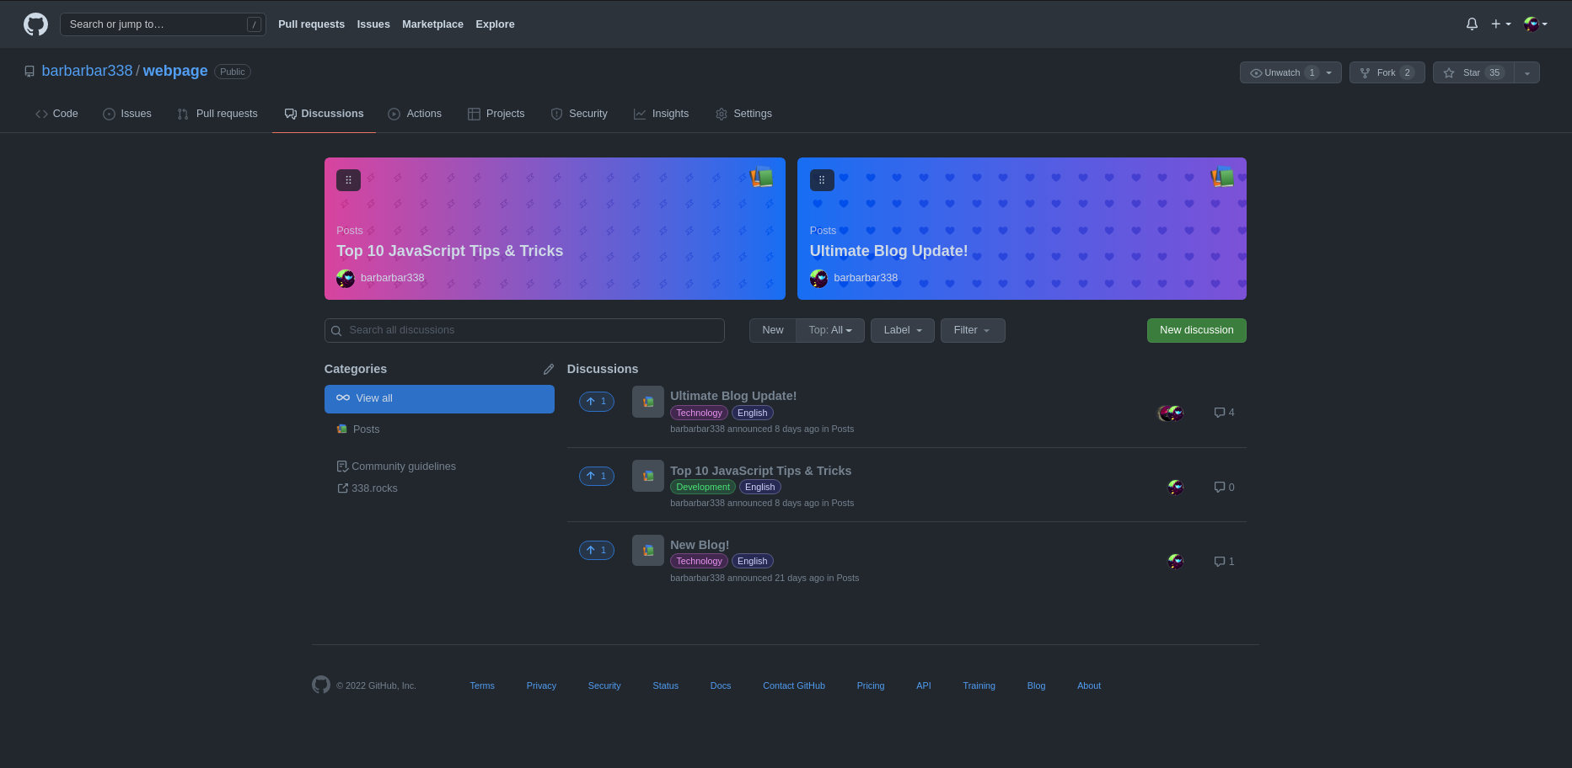Filter by the Development label
This screenshot has width=1572, height=768.
point(703,487)
